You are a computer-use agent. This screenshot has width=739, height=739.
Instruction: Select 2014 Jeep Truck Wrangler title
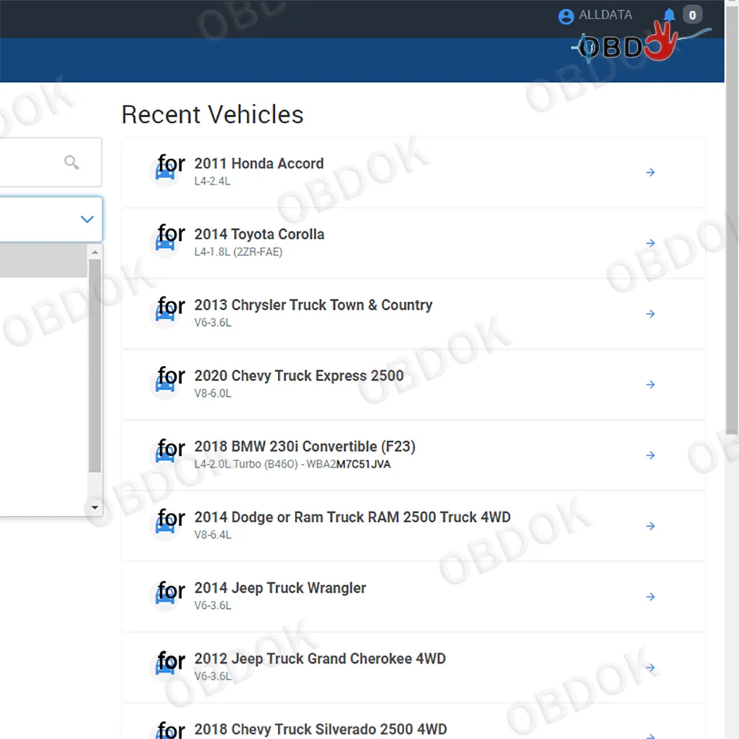pyautogui.click(x=280, y=588)
